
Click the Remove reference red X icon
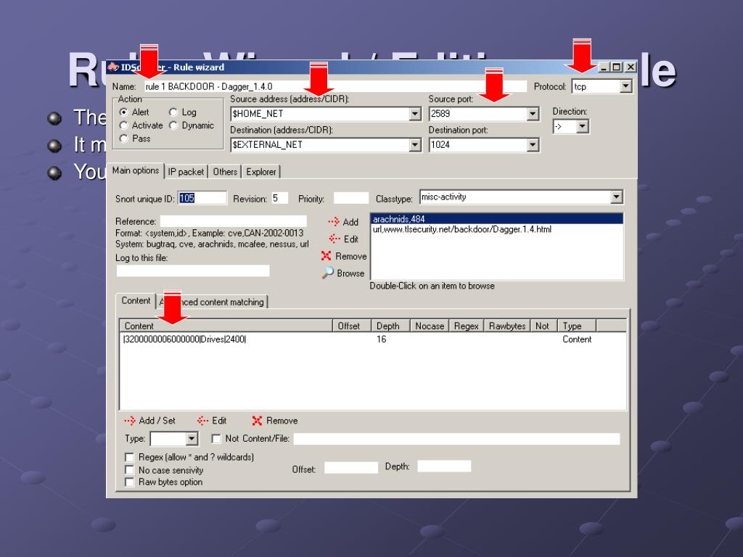(x=326, y=256)
